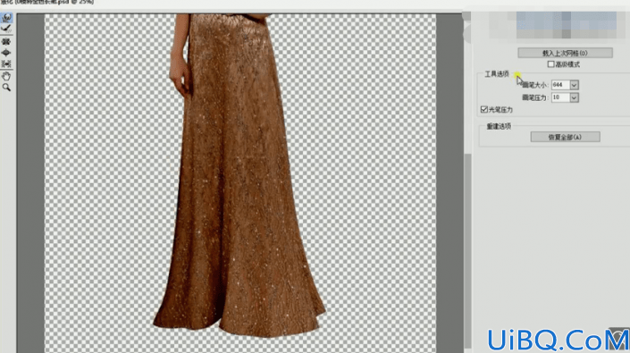Image resolution: width=630 pixels, height=353 pixels.
Task: Select the Zoom magnifier tool
Action: [6, 88]
